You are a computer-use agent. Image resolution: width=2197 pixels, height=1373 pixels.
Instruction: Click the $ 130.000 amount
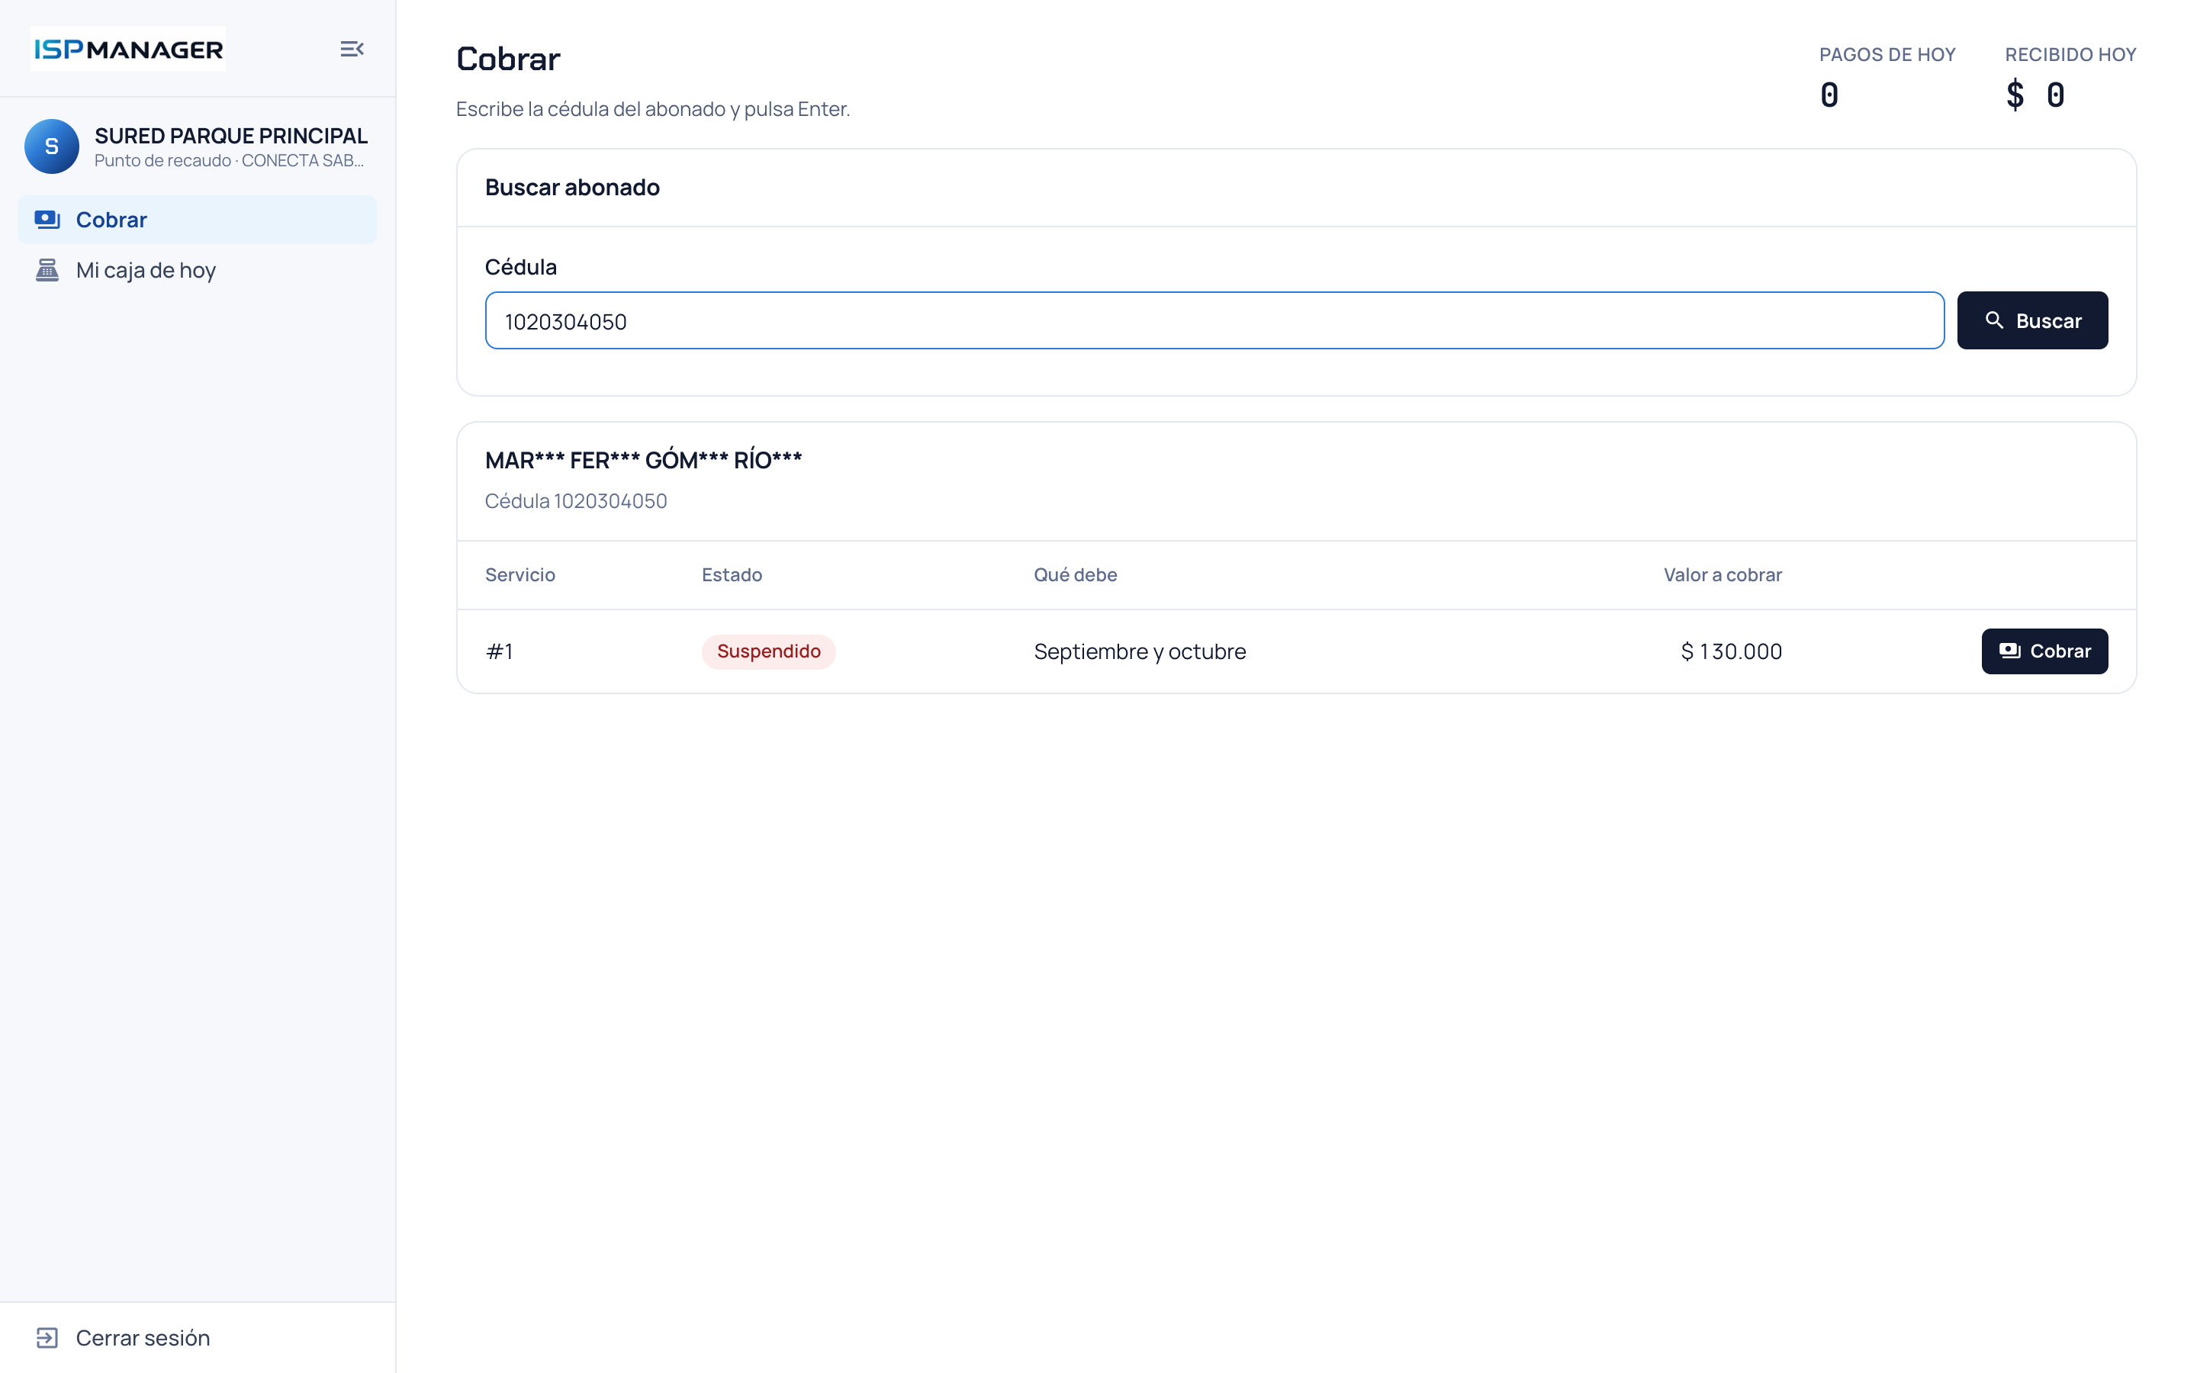[x=1730, y=651]
